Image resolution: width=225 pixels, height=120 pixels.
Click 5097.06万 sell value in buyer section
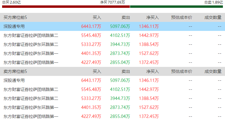(120, 26)
